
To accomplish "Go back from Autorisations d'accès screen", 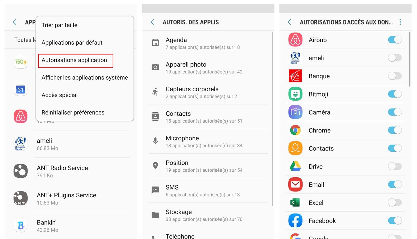I will tap(290, 22).
